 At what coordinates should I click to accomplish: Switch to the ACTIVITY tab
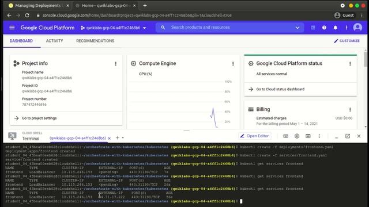pyautogui.click(x=54, y=41)
